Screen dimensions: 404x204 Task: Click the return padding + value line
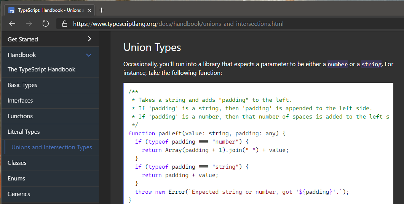[180, 175]
